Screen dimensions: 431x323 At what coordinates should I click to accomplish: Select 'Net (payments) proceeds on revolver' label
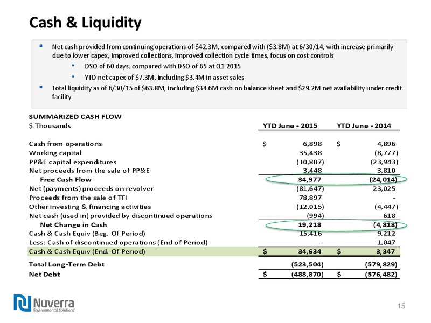click(91, 189)
